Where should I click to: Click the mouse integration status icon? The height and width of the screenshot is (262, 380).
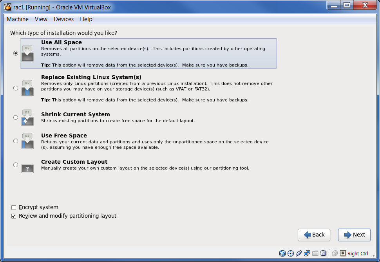335,253
